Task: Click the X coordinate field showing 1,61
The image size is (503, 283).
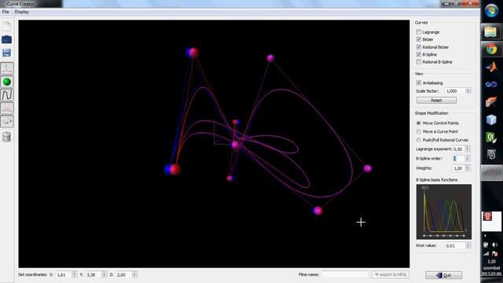Action: (x=64, y=274)
